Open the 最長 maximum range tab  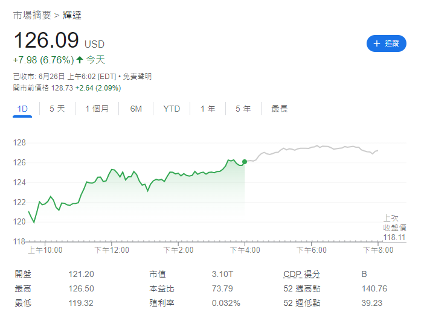point(280,109)
